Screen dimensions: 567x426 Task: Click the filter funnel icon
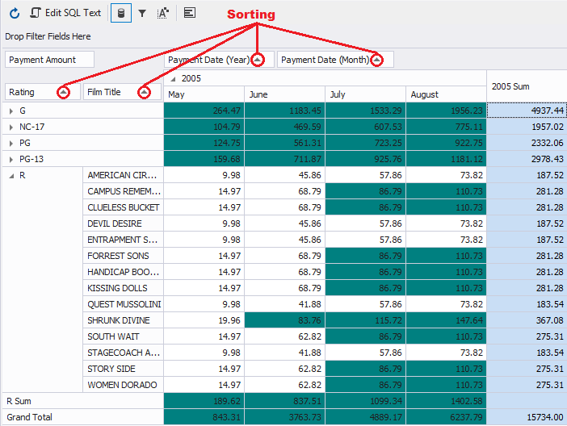coord(142,14)
